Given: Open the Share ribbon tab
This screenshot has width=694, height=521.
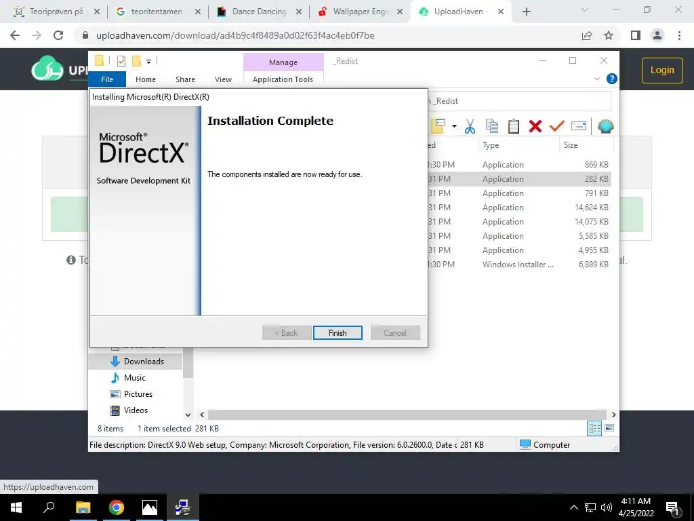Looking at the screenshot, I should (185, 79).
